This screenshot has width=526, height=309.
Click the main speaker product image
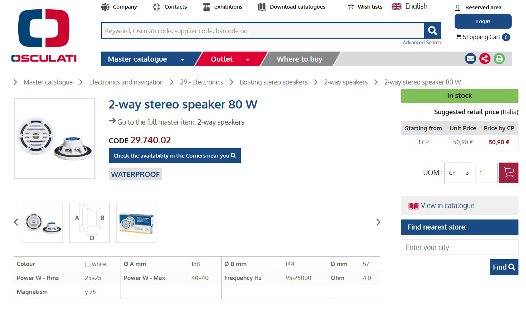55,139
